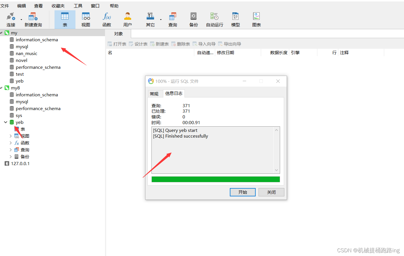Open the 查看 menu

point(38,6)
